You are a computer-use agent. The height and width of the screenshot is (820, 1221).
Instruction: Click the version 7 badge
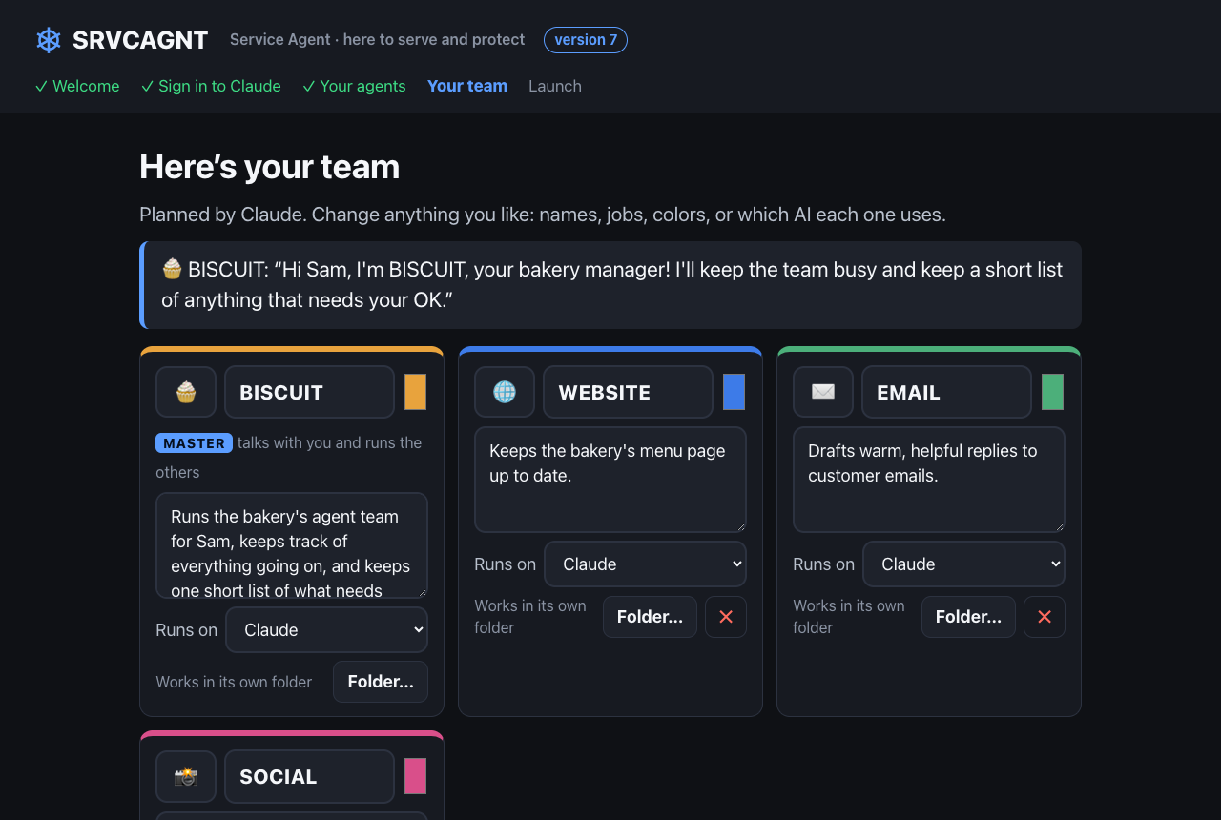[586, 40]
